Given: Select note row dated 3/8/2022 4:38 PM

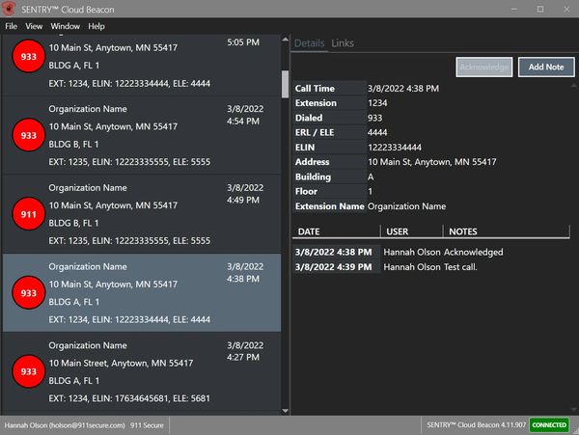Looking at the screenshot, I should pos(431,252).
